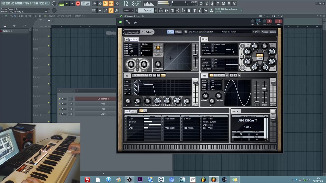The width and height of the screenshot is (326, 183).
Task: Toggle the master LIMIT button
Action: tap(273, 112)
